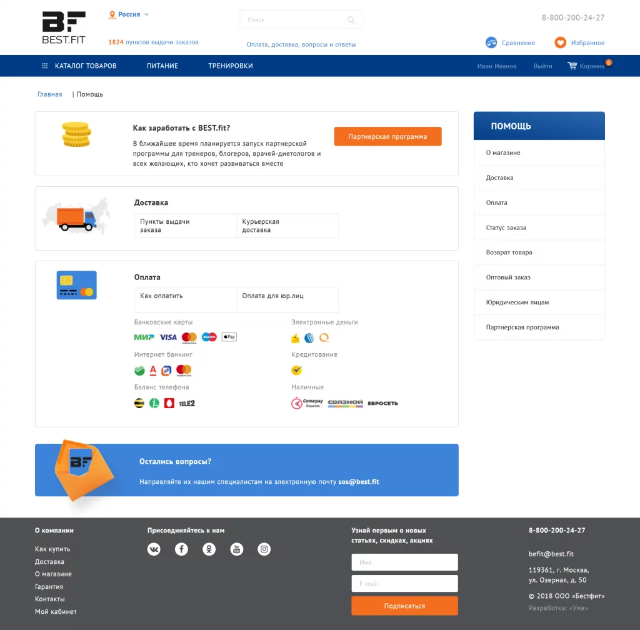Open the Разработка: «Ума» link
This screenshot has width=640, height=630.
(558, 608)
